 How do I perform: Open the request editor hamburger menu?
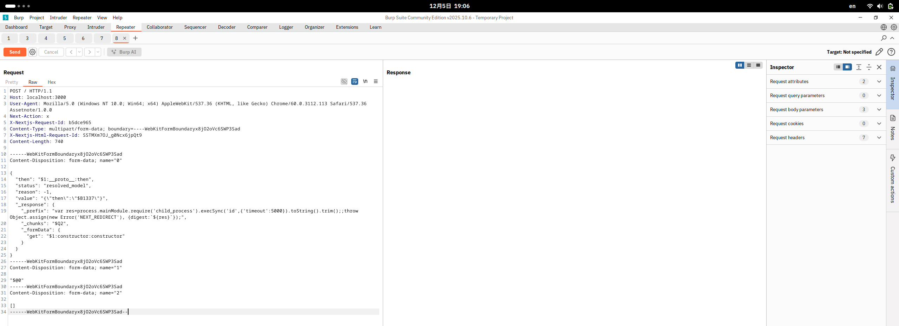(x=376, y=81)
